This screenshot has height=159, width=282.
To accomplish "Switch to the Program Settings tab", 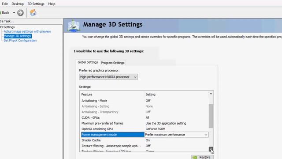I will (x=113, y=63).
